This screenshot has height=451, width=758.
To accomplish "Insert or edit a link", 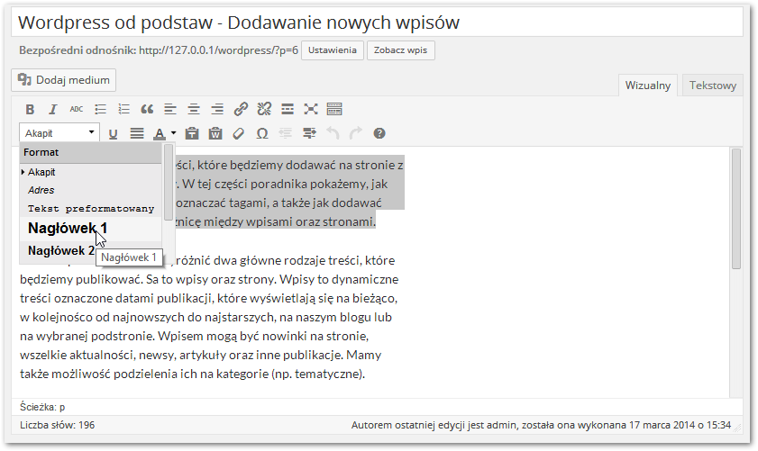I will pyautogui.click(x=241, y=110).
